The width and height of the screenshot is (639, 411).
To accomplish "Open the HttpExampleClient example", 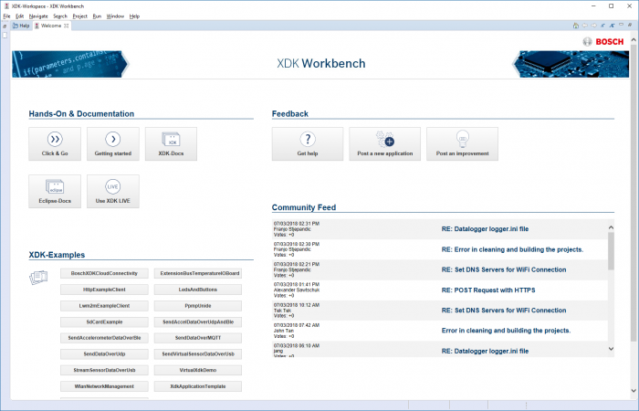I will click(x=104, y=290).
